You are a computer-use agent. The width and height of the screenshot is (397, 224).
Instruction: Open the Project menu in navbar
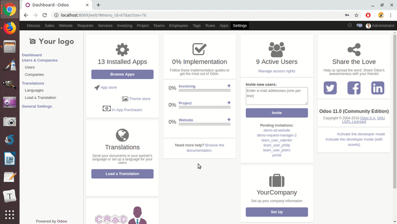[143, 25]
